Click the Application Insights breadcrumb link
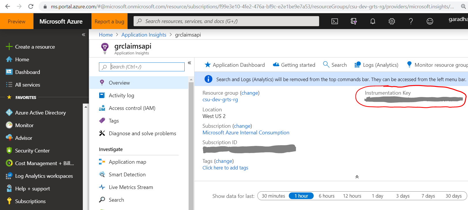This screenshot has height=210, width=468. (144, 35)
